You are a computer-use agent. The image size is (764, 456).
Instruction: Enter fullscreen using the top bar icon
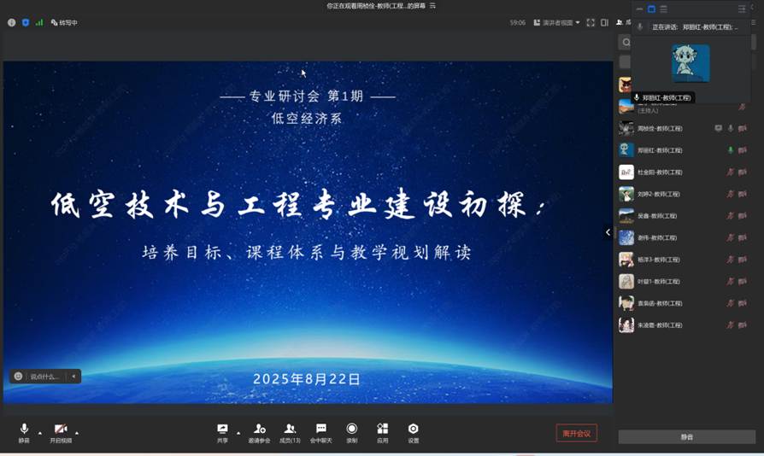pyautogui.click(x=591, y=22)
